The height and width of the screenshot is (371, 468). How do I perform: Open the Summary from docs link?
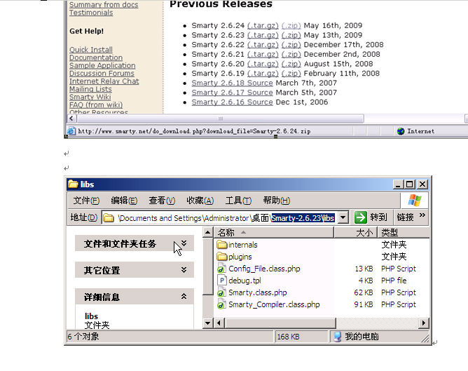click(104, 5)
